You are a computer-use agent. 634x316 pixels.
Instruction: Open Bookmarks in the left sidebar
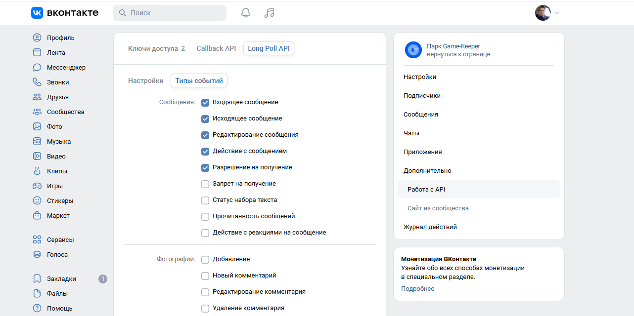tap(61, 279)
